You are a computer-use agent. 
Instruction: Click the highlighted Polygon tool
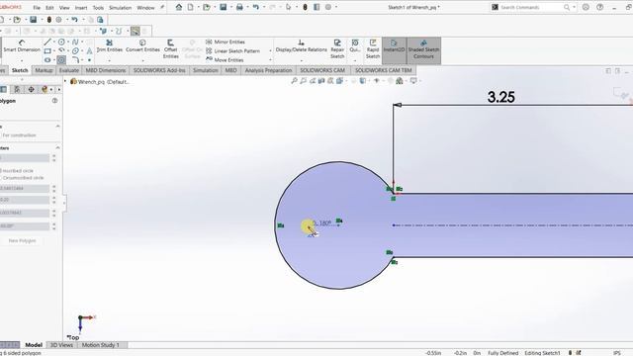pyautogui.click(x=61, y=60)
